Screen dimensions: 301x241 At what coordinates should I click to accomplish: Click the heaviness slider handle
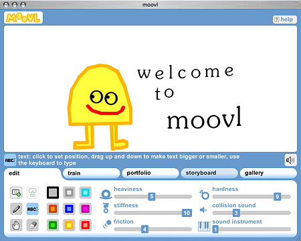click(152, 197)
